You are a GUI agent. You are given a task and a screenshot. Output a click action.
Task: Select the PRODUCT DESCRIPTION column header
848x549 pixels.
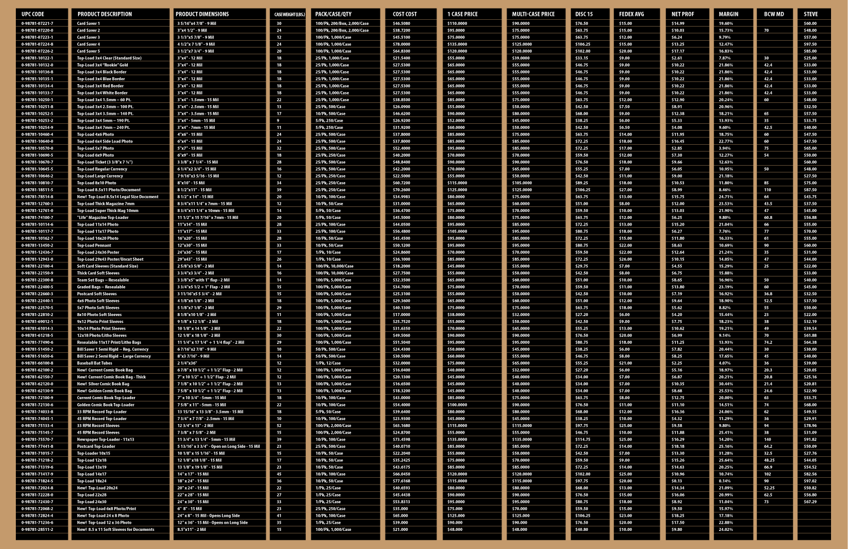(105, 14)
